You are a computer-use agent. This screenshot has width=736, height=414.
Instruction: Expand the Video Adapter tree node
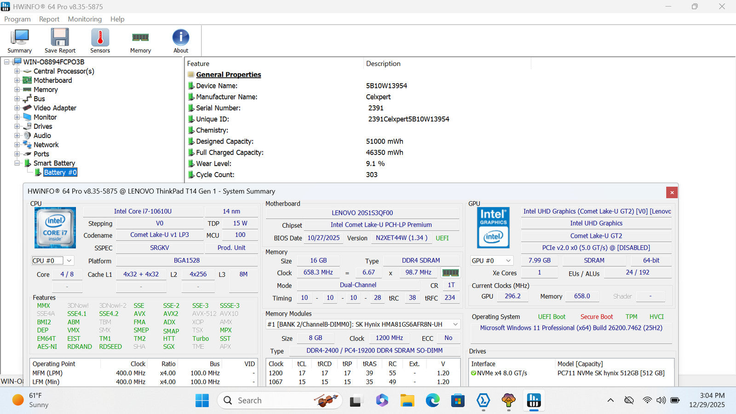point(17,108)
